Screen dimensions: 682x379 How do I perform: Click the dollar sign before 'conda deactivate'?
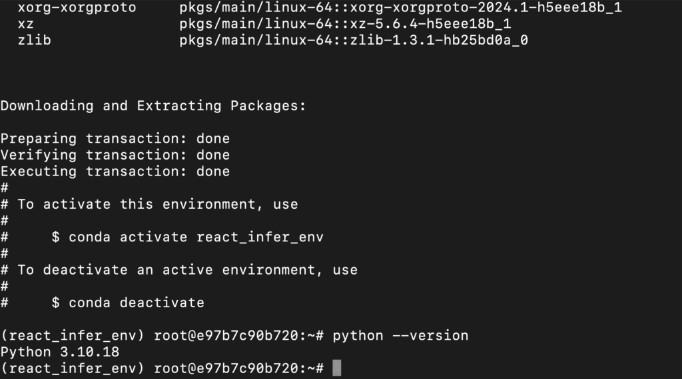click(x=56, y=303)
